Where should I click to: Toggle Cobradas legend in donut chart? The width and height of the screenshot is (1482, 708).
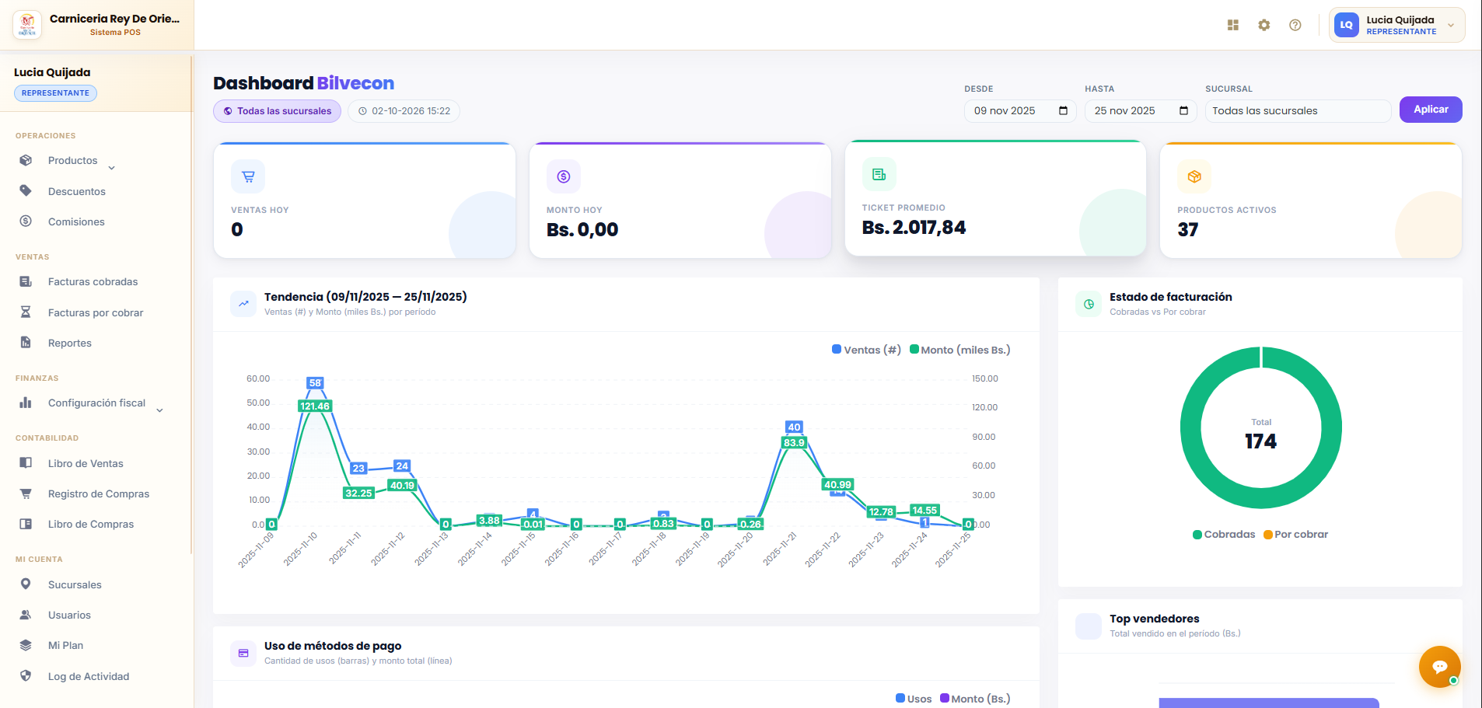tap(1224, 534)
